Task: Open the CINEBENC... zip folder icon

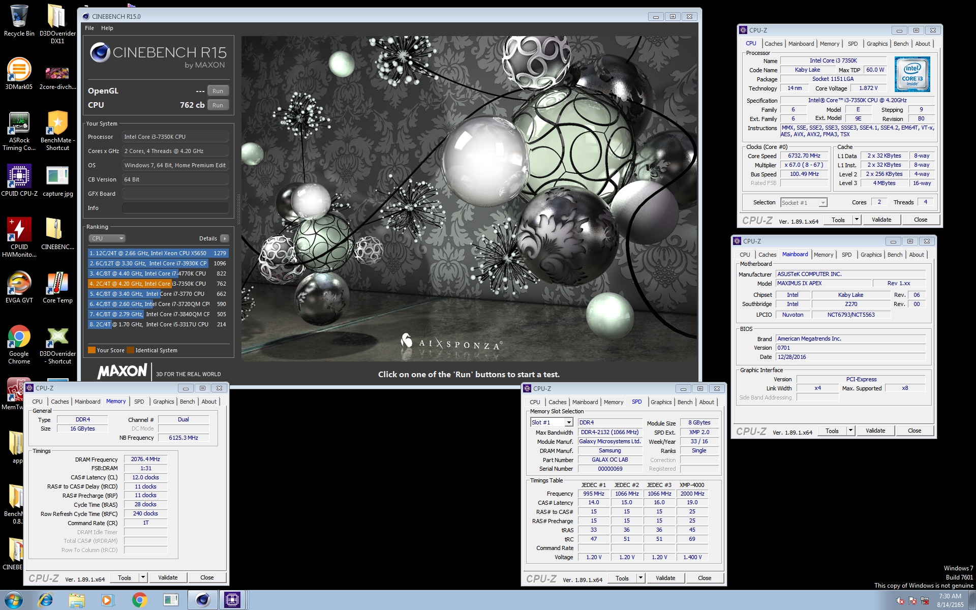Action: [57, 234]
